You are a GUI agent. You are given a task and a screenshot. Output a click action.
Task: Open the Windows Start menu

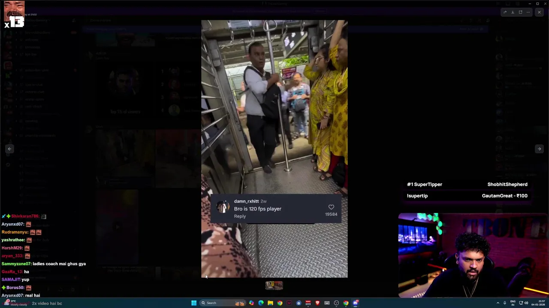coord(194,303)
